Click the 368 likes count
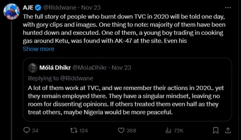241x140 pixels. click(x=131, y=130)
